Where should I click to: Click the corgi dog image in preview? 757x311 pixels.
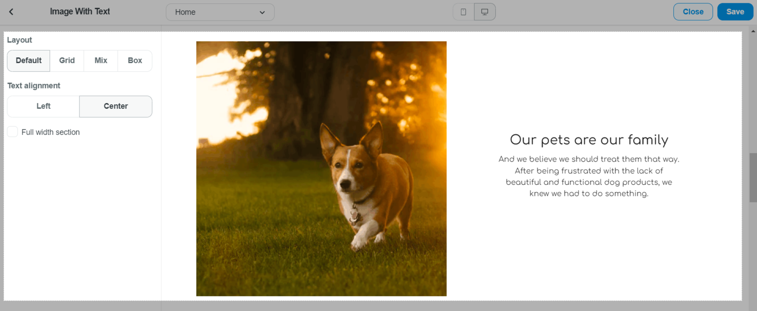(321, 169)
